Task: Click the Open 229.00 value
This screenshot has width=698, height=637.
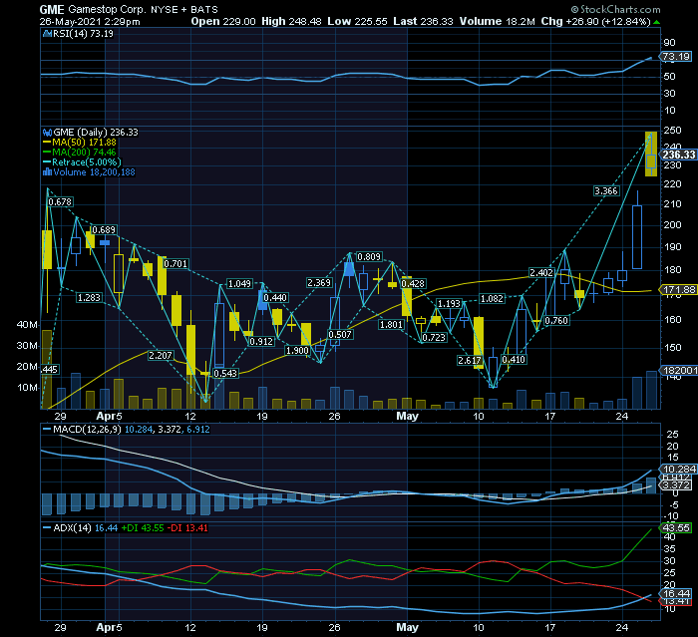Action: pyautogui.click(x=223, y=21)
